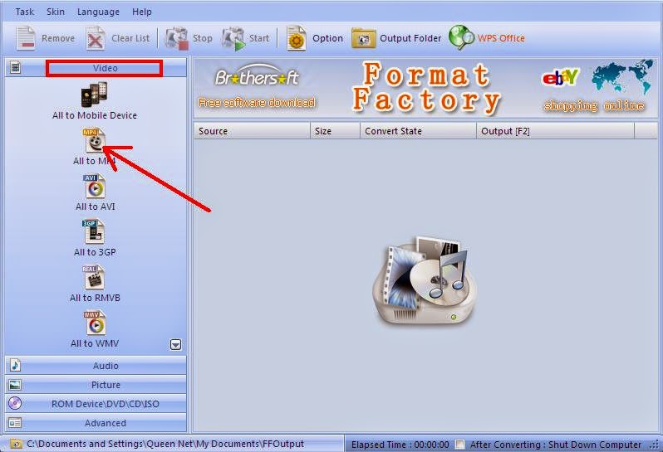
Task: Click the Option label
Action: (327, 38)
